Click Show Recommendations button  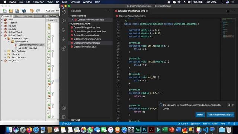pyautogui.click(x=221, y=115)
